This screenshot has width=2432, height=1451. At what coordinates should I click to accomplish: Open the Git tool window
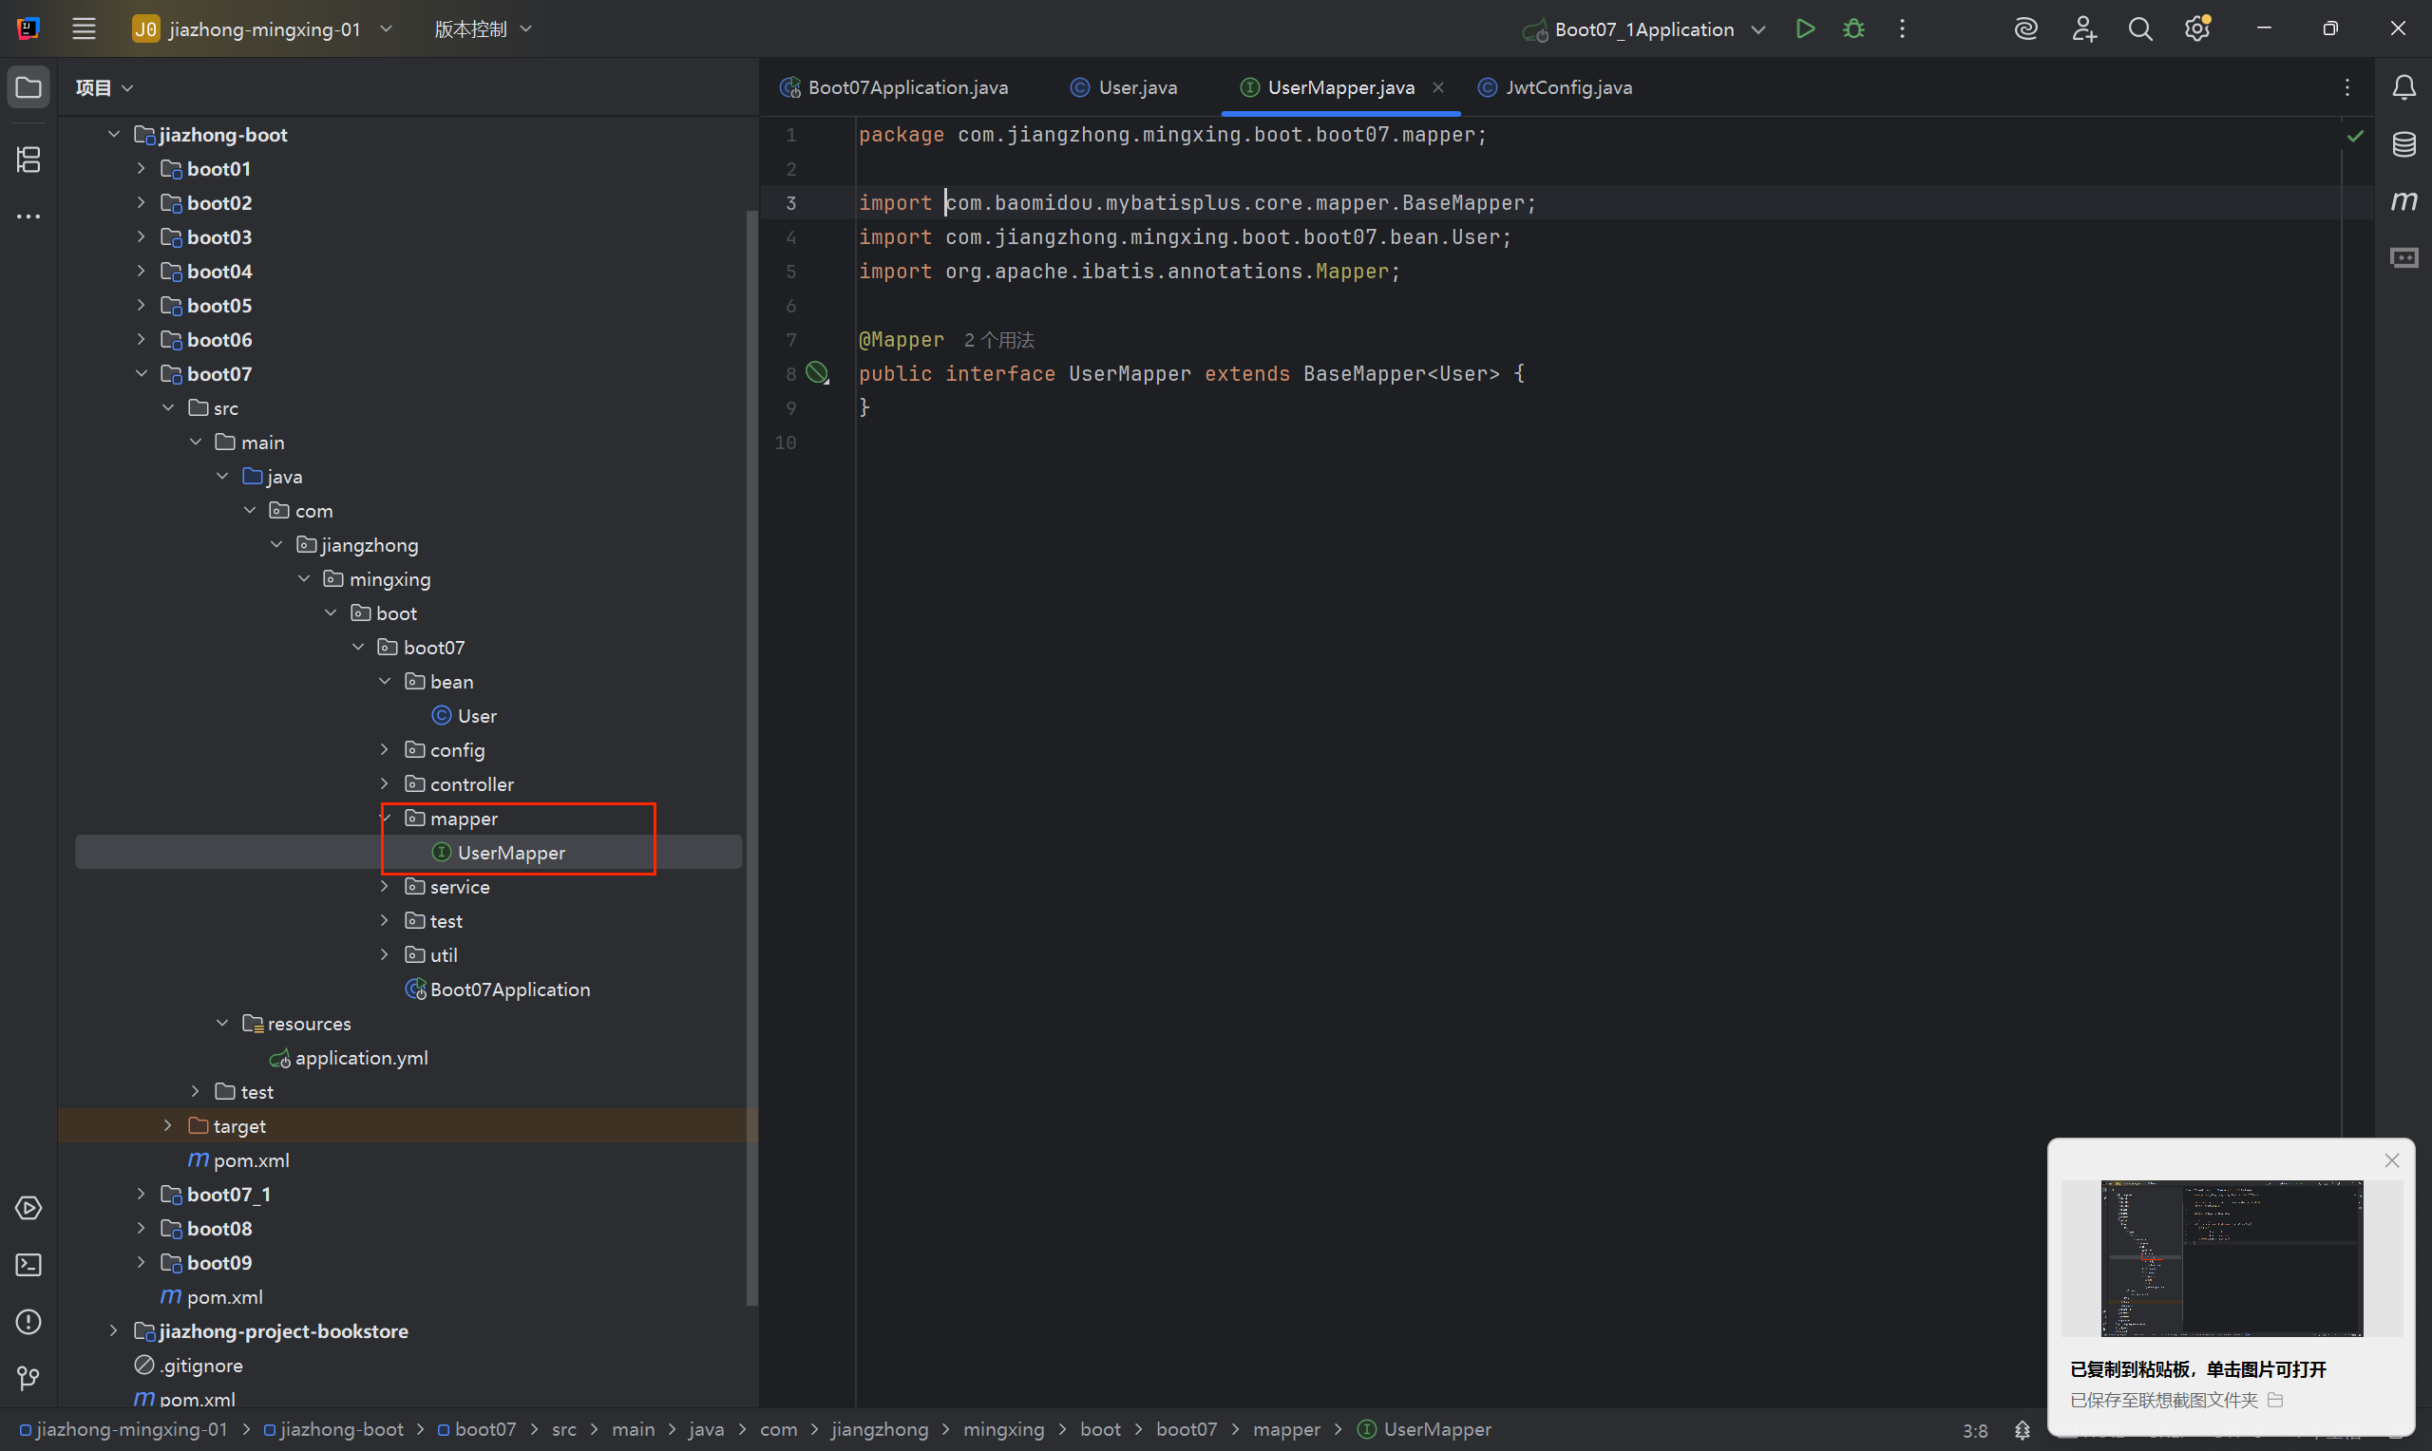coord(28,1379)
